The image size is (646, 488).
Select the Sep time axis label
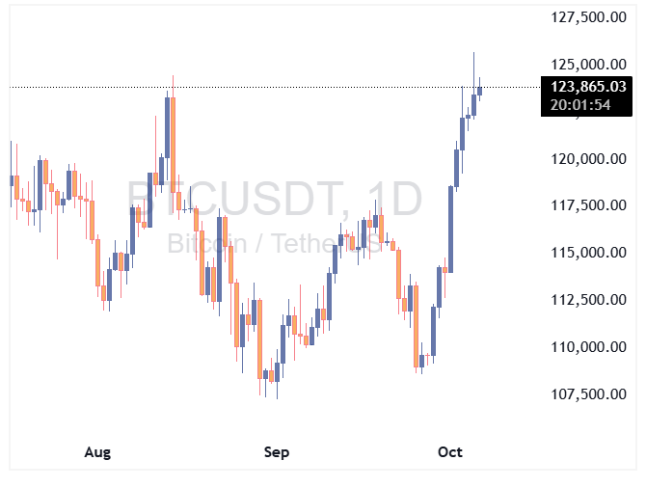click(276, 452)
